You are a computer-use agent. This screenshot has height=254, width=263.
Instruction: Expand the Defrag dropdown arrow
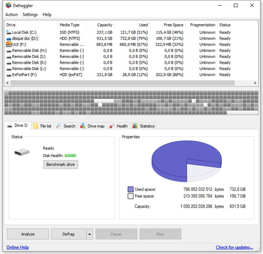pyautogui.click(x=89, y=234)
